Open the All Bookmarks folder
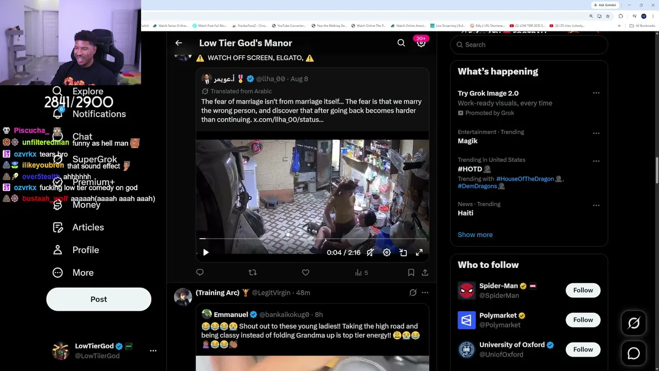 coord(642,26)
